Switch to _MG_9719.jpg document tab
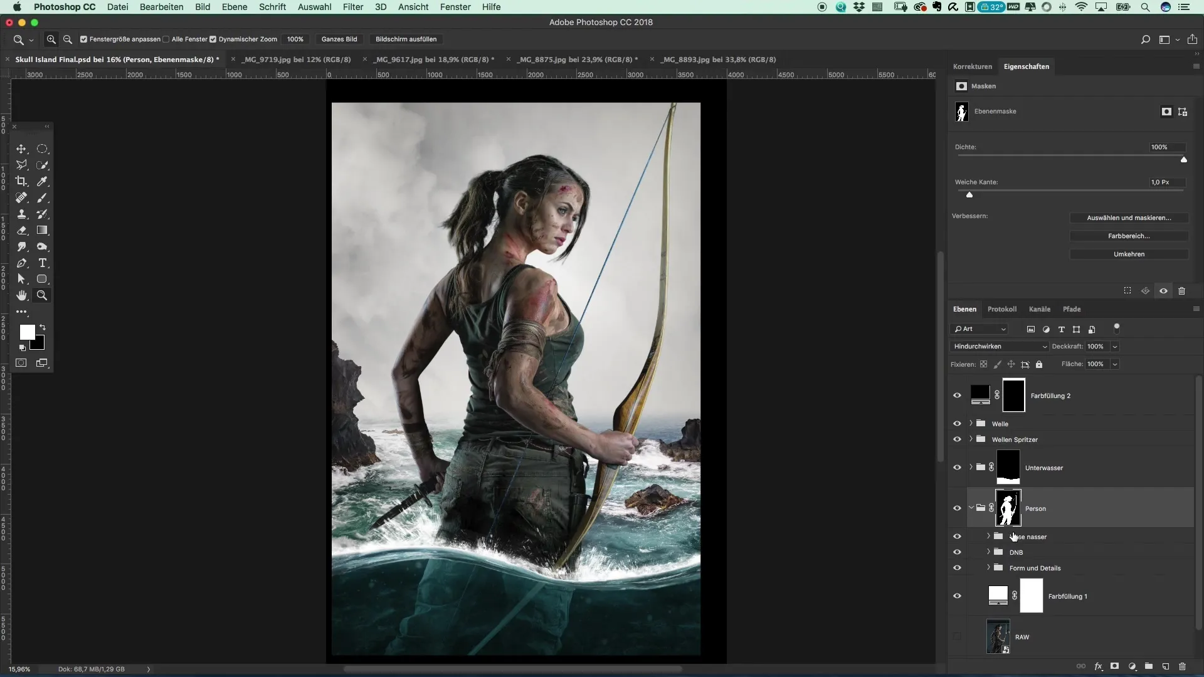The image size is (1204, 677). [x=295, y=60]
